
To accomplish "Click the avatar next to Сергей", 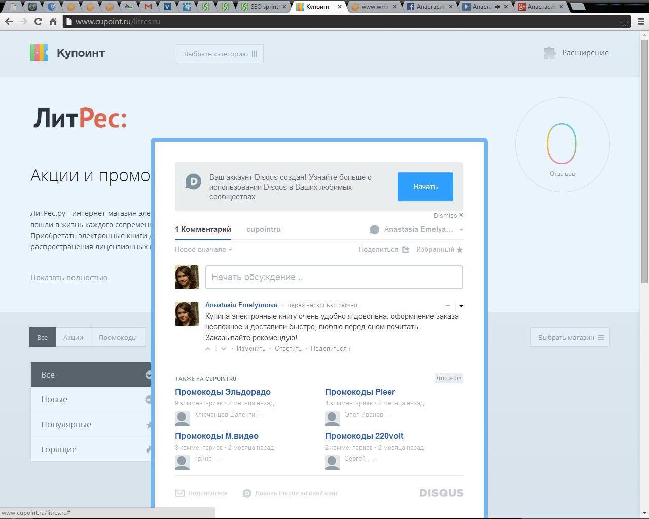I will [x=333, y=463].
